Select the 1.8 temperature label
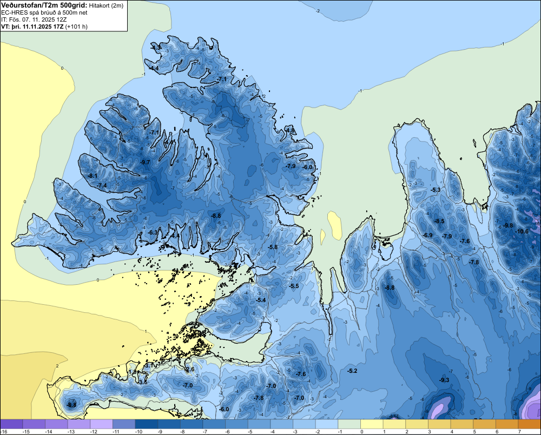Viewport: 541px width, 435px height. pos(133,372)
